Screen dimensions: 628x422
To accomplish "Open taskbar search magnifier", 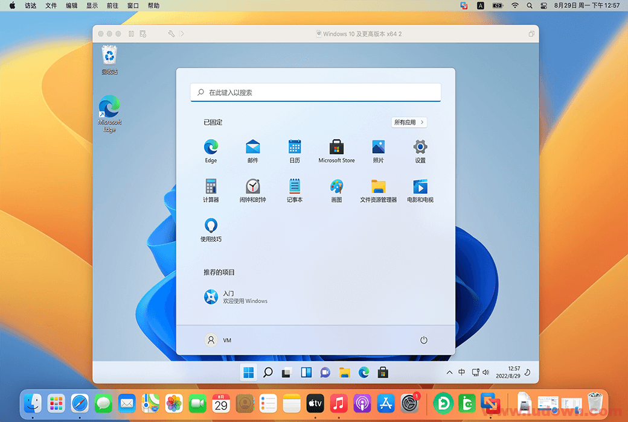I will 268,373.
